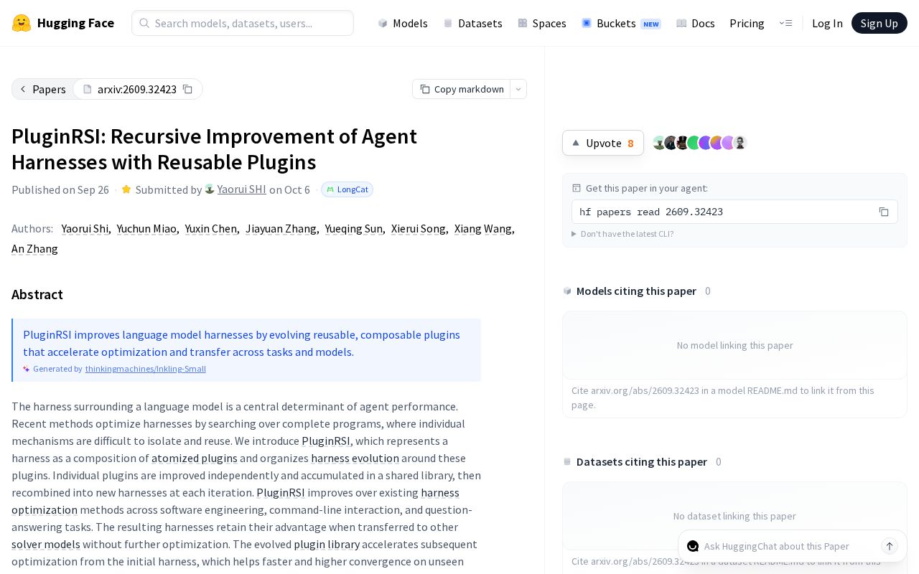The width and height of the screenshot is (919, 574).
Task: Click the "harness evolution" highlighted term
Action: [355, 458]
